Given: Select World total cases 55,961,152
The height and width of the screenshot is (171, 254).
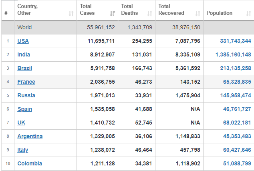Looking at the screenshot, I should tap(101, 27).
